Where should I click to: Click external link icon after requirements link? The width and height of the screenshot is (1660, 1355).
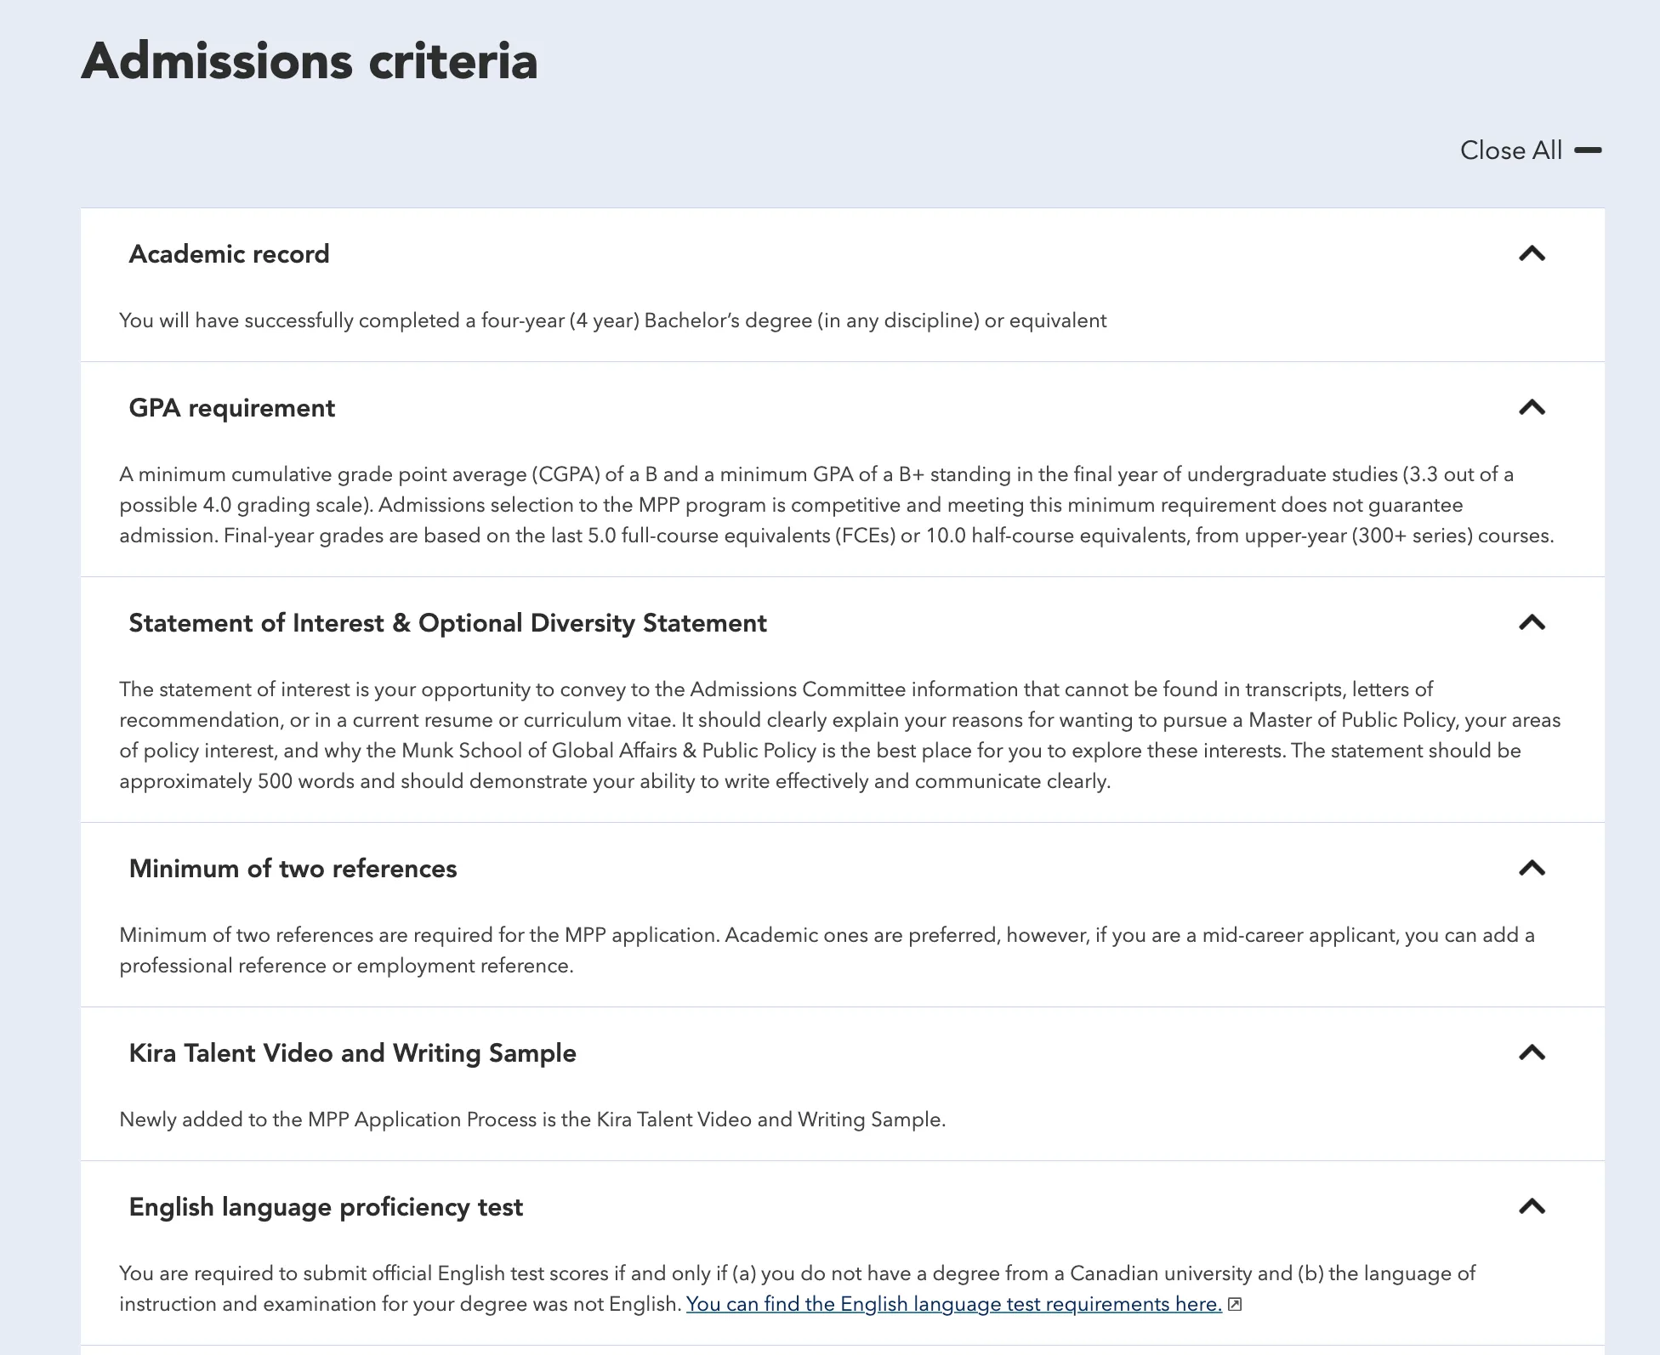1236,1304
